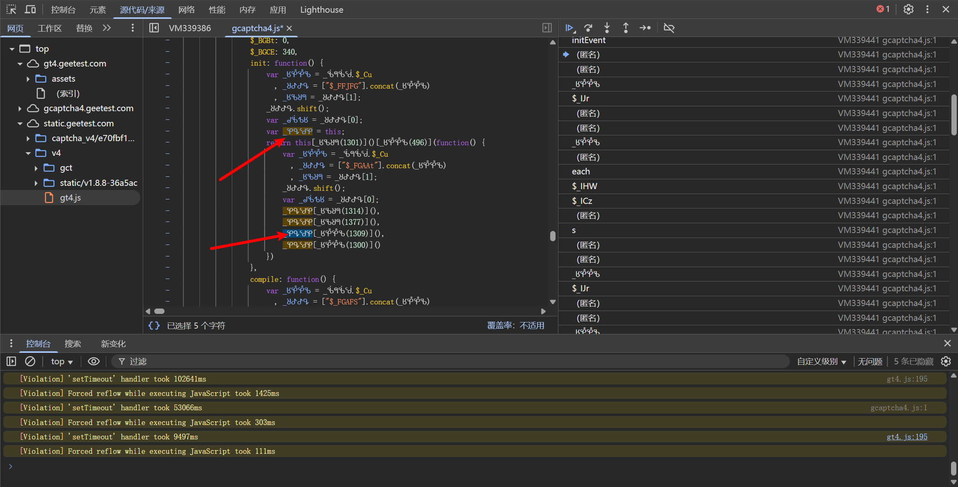
Task: Resume script execution
Action: [x=570, y=28]
